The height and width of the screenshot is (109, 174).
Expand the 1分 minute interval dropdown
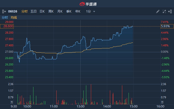pyautogui.click(x=89, y=11)
